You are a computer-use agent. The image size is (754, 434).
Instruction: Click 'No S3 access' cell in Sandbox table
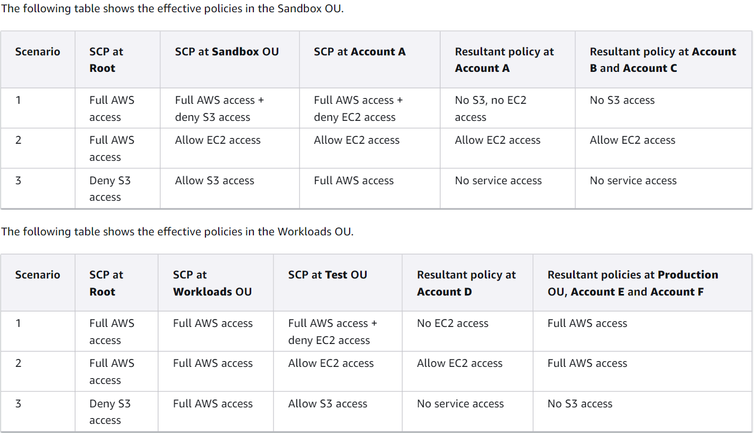click(622, 100)
